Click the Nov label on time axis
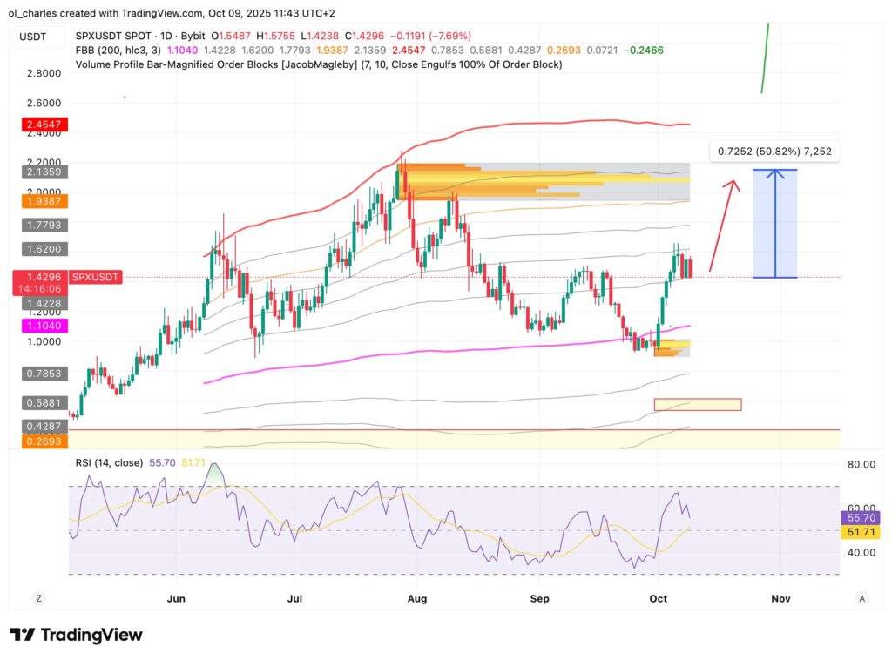 coord(780,599)
